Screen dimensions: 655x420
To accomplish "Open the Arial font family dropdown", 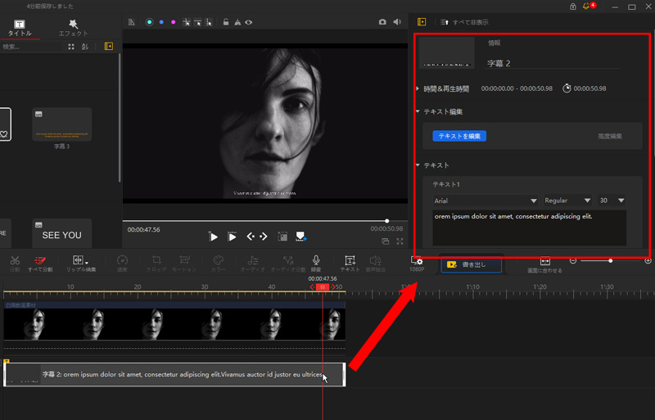I will tap(485, 201).
